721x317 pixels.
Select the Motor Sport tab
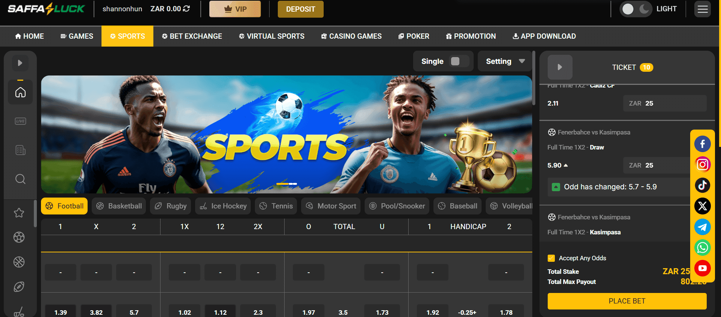tap(331, 206)
